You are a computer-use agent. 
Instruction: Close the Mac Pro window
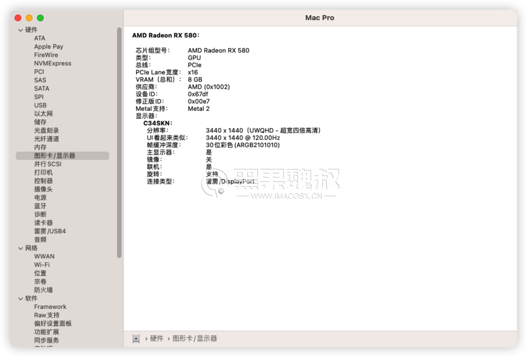18,18
